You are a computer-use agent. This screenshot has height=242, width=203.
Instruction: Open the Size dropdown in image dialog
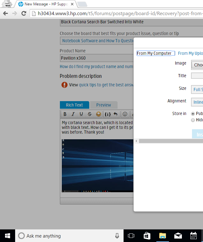[x=197, y=89]
